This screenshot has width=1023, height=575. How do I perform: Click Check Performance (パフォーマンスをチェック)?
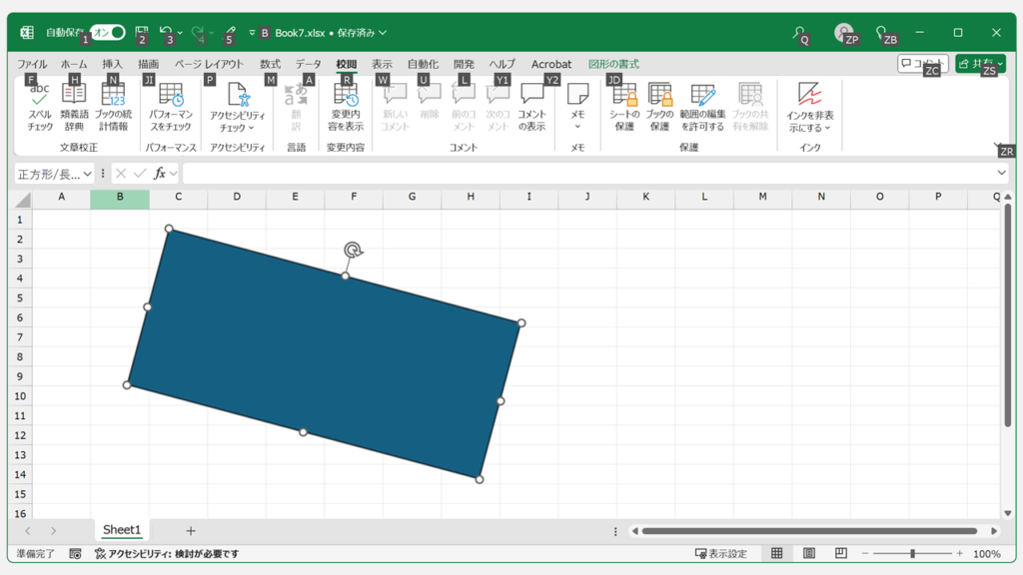point(171,108)
